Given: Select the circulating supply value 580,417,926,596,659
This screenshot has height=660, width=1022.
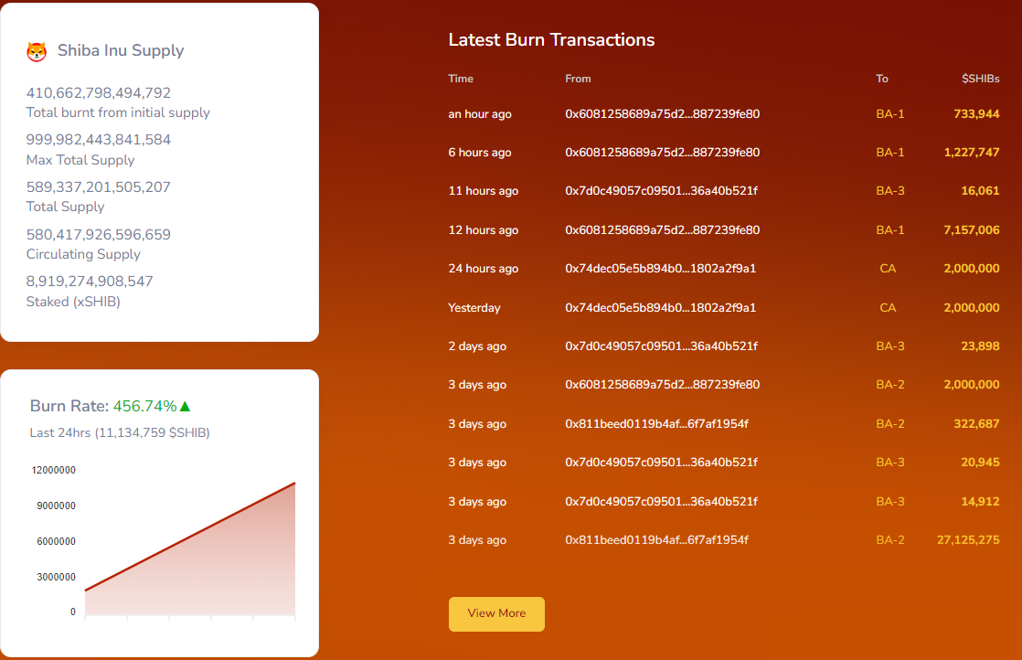Looking at the screenshot, I should pos(99,235).
